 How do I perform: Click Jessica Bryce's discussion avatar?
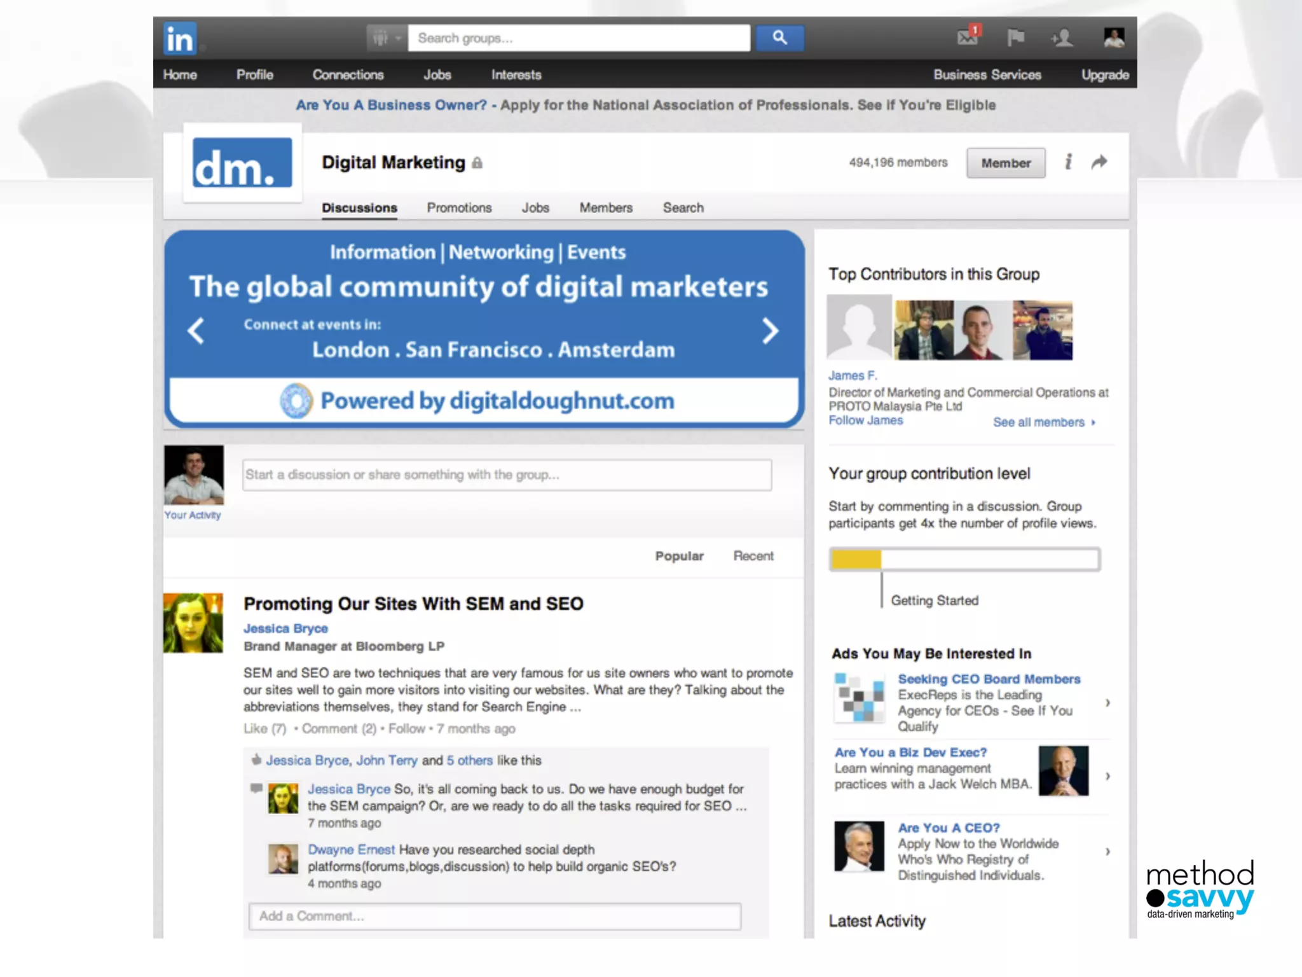[x=193, y=623]
